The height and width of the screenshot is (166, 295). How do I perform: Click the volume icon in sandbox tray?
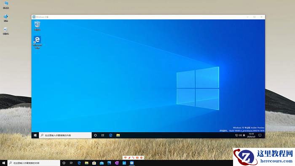[x=240, y=135]
